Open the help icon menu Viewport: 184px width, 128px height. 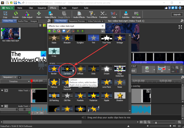[x=180, y=8]
